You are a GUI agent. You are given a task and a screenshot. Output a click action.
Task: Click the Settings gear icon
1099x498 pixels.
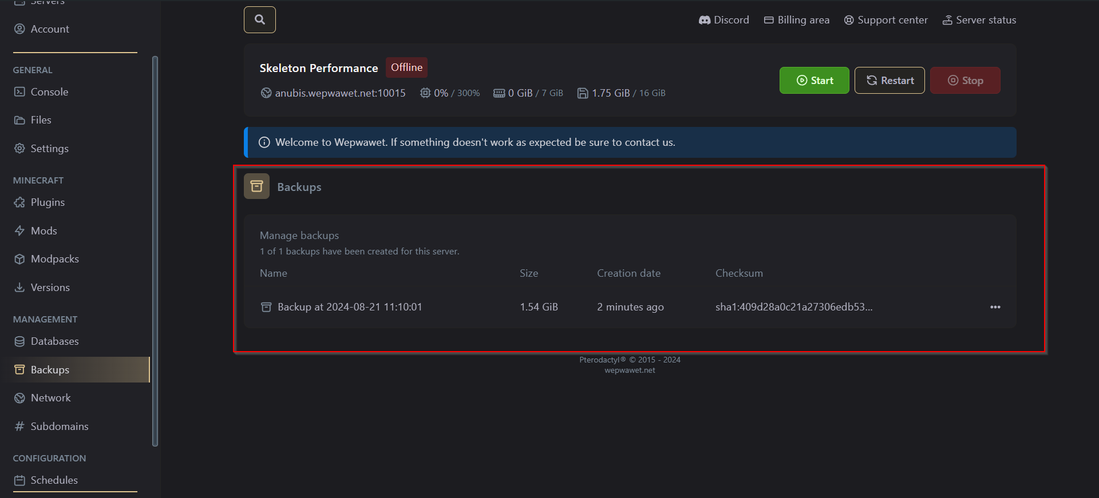pyautogui.click(x=19, y=149)
